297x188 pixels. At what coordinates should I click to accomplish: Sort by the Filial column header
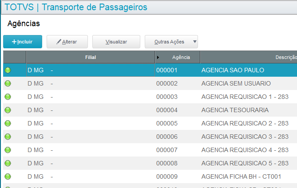pyautogui.click(x=91, y=57)
